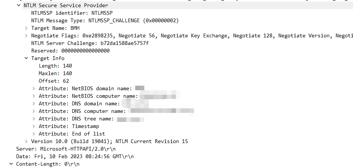Select the Offset: 62 line
This screenshot has width=353, height=168.
coord(54,81)
